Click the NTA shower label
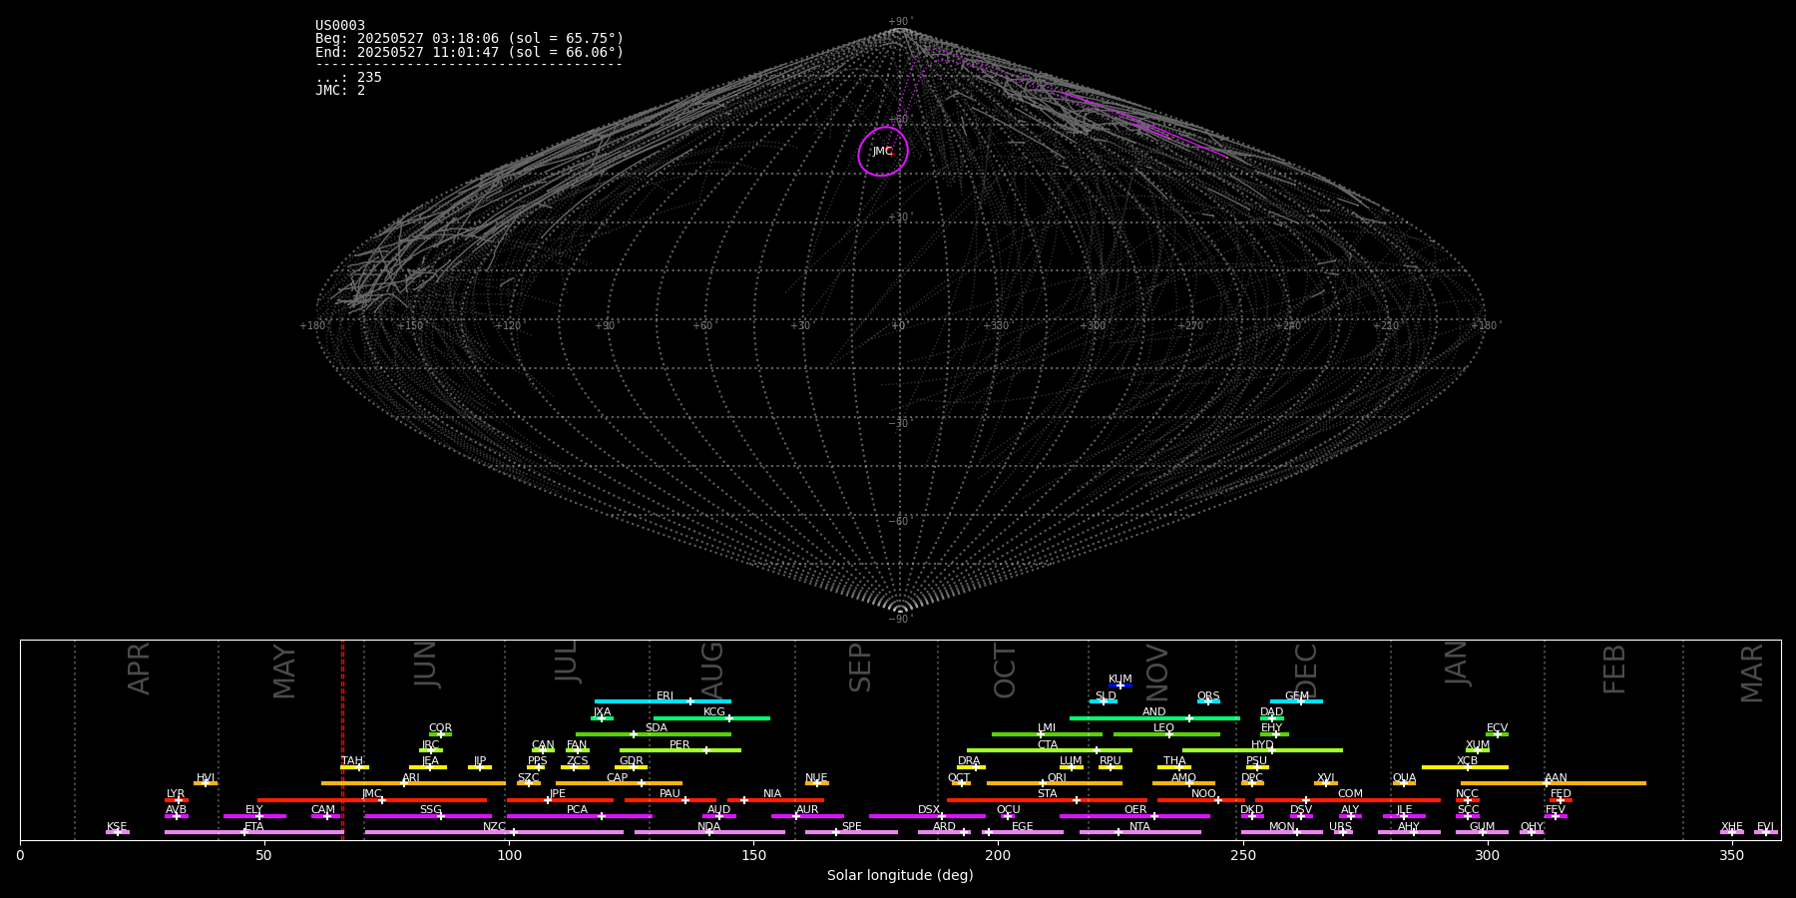The image size is (1796, 898). pos(1139,826)
